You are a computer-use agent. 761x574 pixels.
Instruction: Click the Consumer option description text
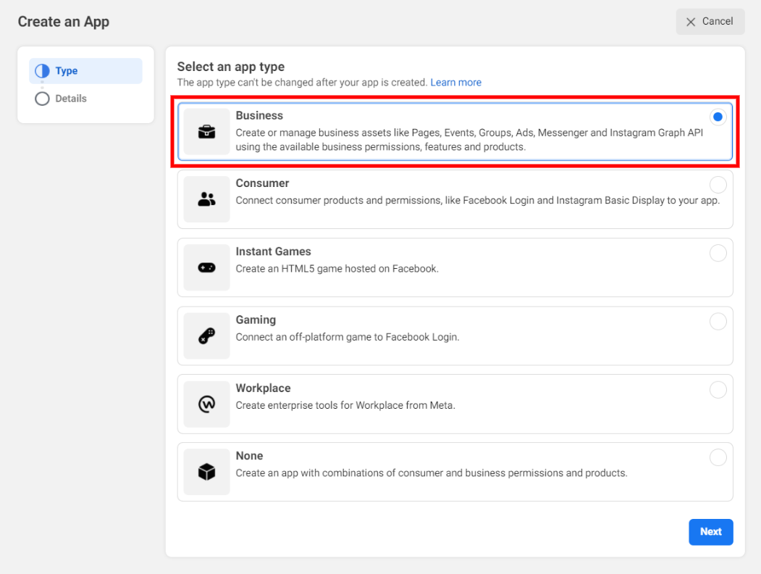coord(477,201)
